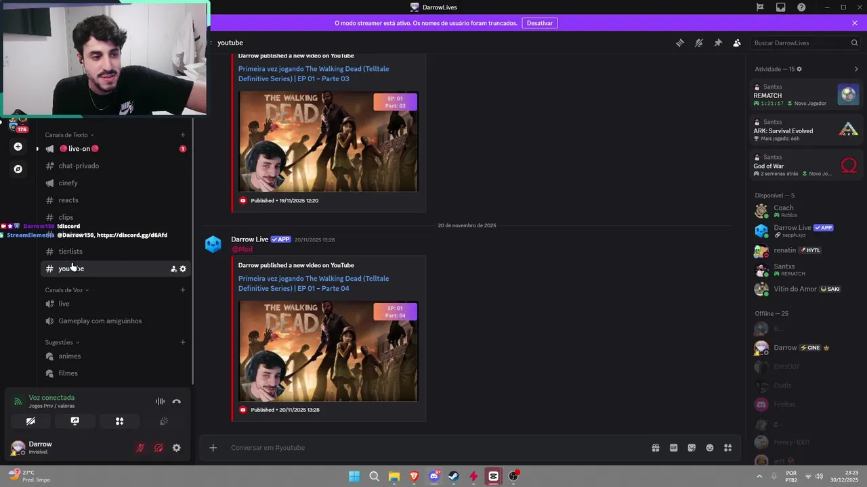Open Santxs REMATCH activity card

pos(805,94)
